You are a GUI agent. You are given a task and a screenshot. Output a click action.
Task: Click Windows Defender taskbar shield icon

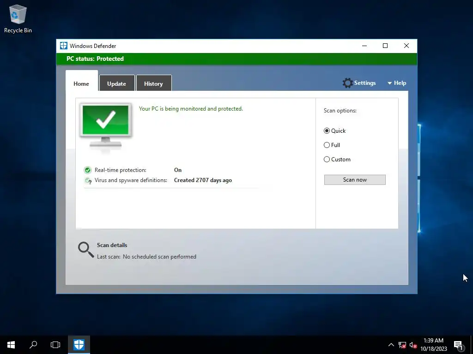pos(79,345)
